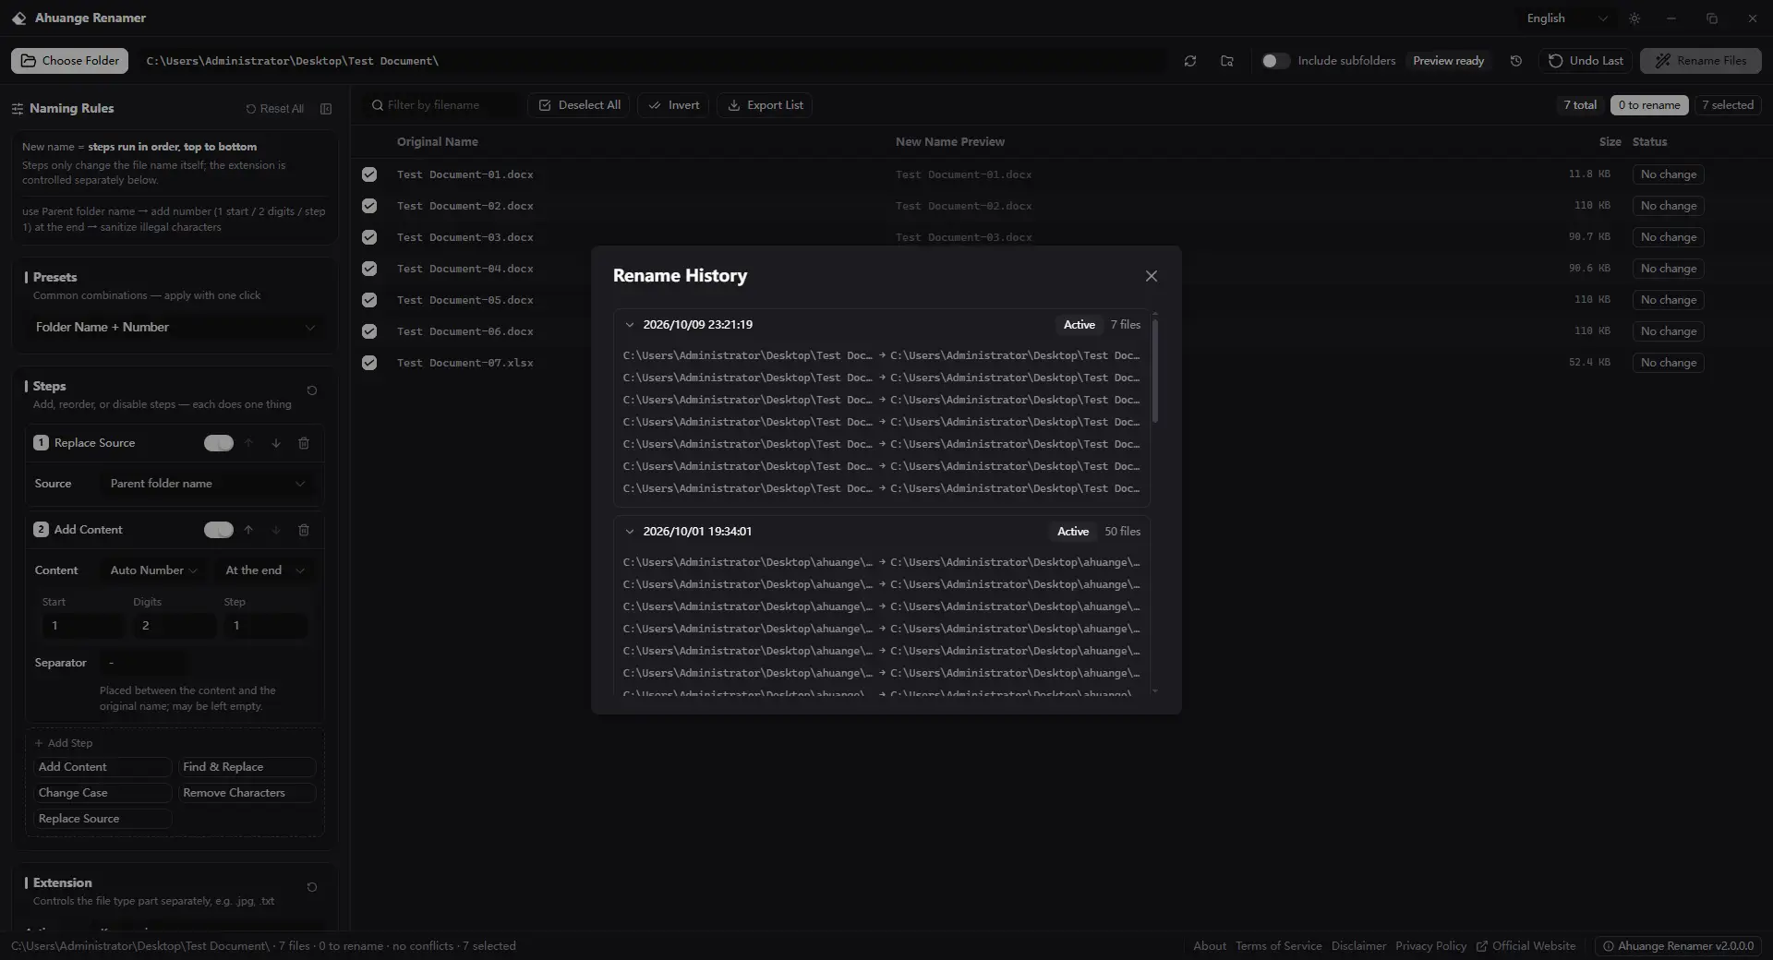
Task: Uncheck Test Document-03.docx checkbox
Action: (x=369, y=237)
